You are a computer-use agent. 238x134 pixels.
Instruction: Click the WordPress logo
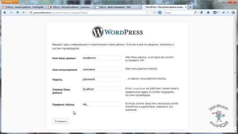coord(118,32)
